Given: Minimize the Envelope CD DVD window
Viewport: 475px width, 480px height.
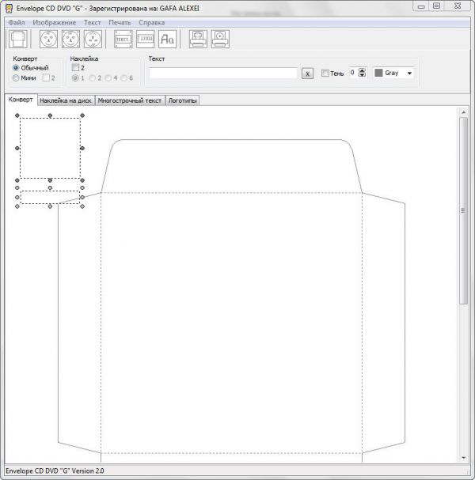Looking at the screenshot, I should tap(421, 6).
